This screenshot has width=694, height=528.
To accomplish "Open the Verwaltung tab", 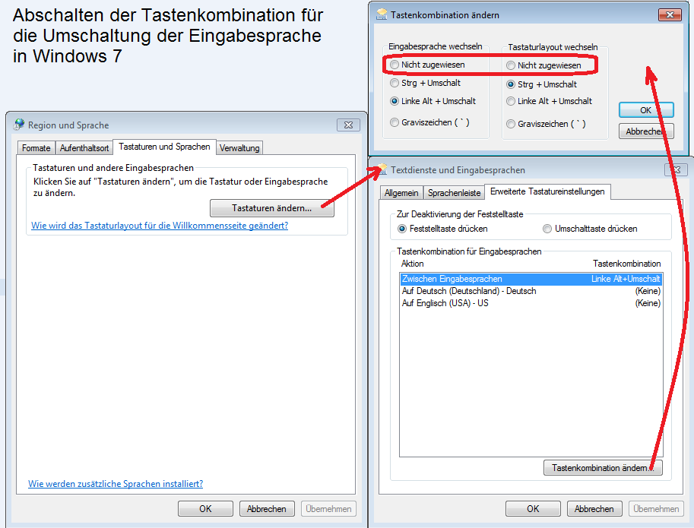I will pyautogui.click(x=239, y=148).
